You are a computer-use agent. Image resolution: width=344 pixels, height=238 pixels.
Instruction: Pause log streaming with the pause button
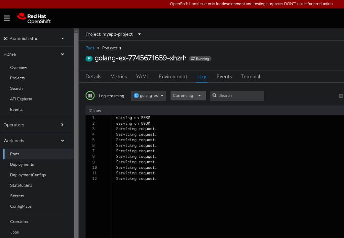pos(90,96)
